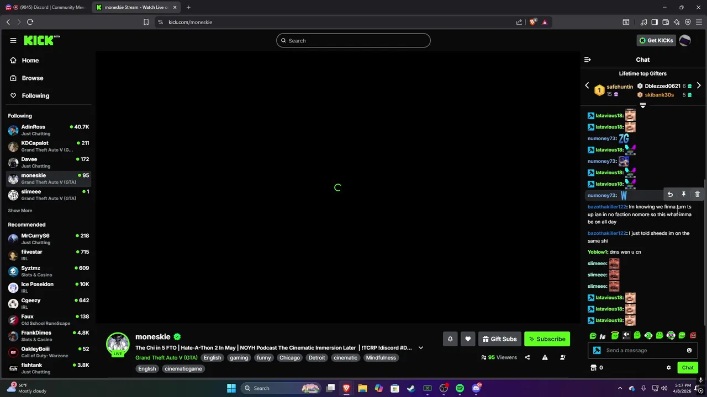Open Brave Shields lion icon
Screen dimensions: 707x397
pyautogui.click(x=532, y=22)
